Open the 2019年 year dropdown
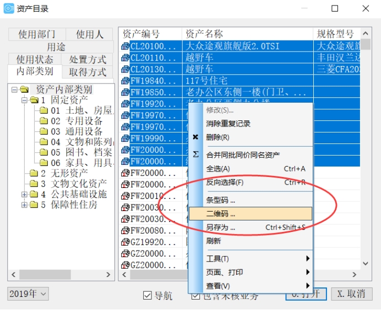 click(x=43, y=294)
